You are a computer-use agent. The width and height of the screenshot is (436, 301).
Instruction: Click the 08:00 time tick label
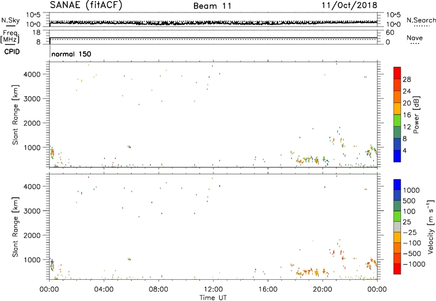(x=159, y=290)
